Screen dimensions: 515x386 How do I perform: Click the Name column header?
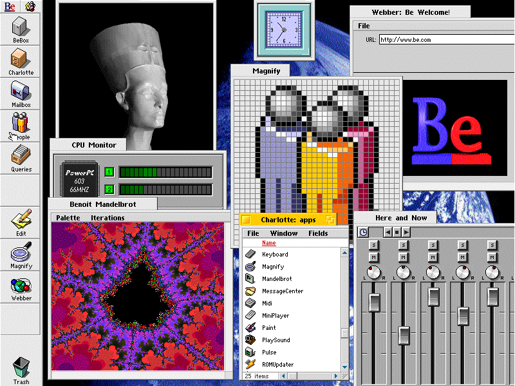tap(268, 243)
